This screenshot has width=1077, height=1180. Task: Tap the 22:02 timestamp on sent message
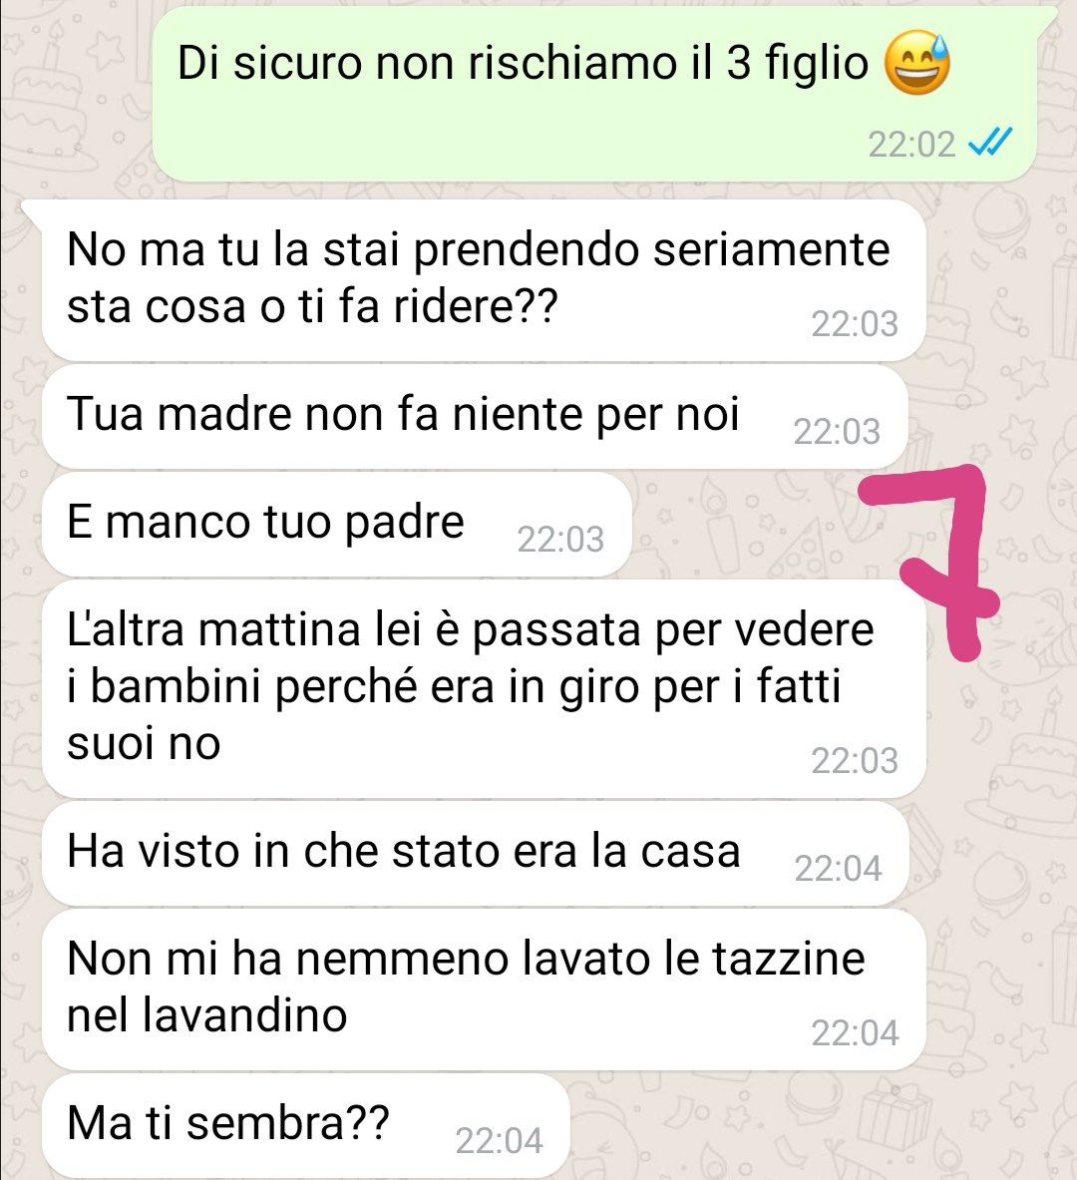pyautogui.click(x=911, y=144)
